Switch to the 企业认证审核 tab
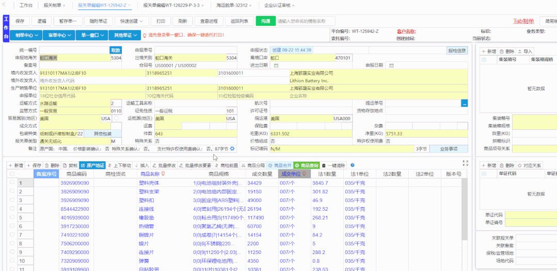 (x=277, y=5)
